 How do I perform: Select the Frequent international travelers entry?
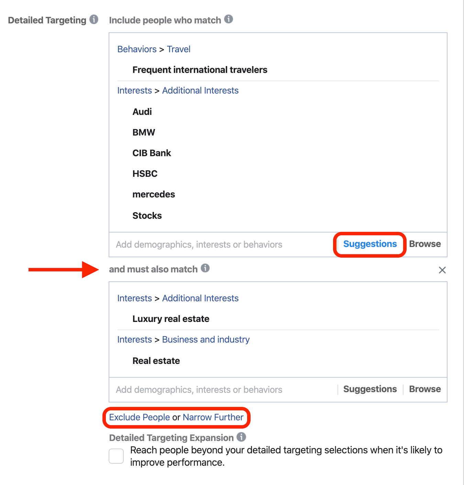pyautogui.click(x=200, y=70)
